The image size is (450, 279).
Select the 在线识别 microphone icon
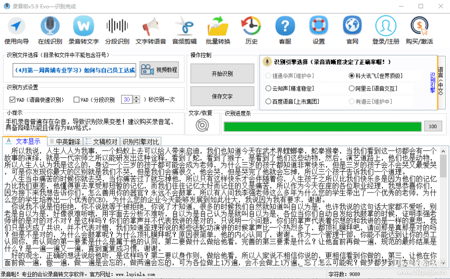[x=50, y=26]
